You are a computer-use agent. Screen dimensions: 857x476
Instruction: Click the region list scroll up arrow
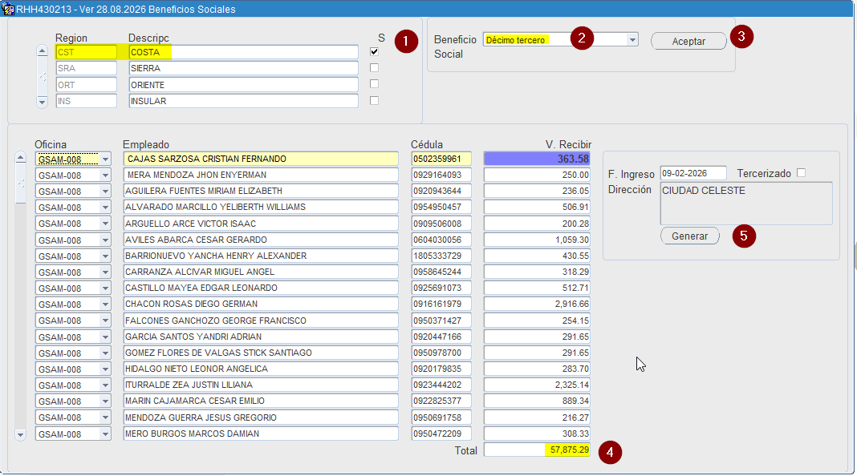pos(42,51)
